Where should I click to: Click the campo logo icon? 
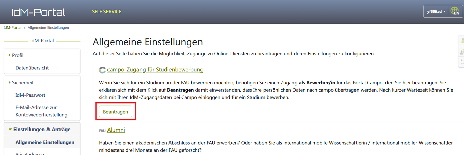102,70
